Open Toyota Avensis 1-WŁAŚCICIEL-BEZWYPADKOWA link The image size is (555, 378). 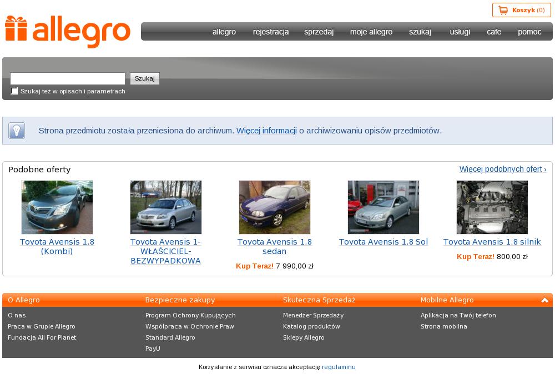tap(165, 251)
